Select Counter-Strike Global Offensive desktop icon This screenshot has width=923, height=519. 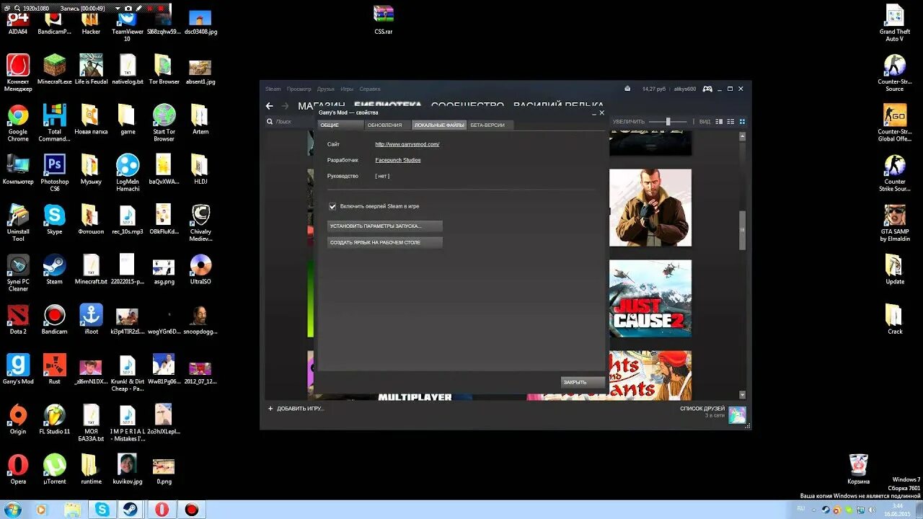(x=895, y=123)
